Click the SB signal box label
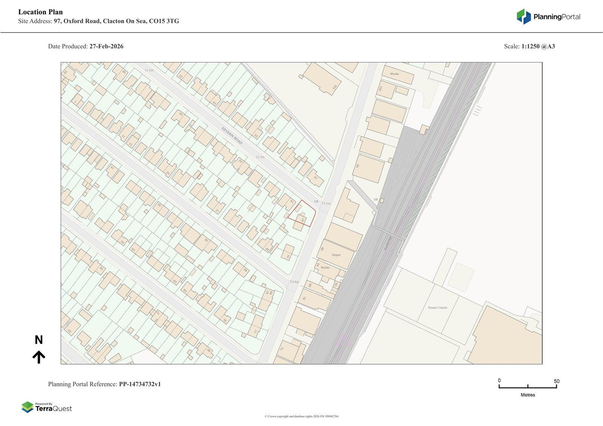 pos(375,200)
